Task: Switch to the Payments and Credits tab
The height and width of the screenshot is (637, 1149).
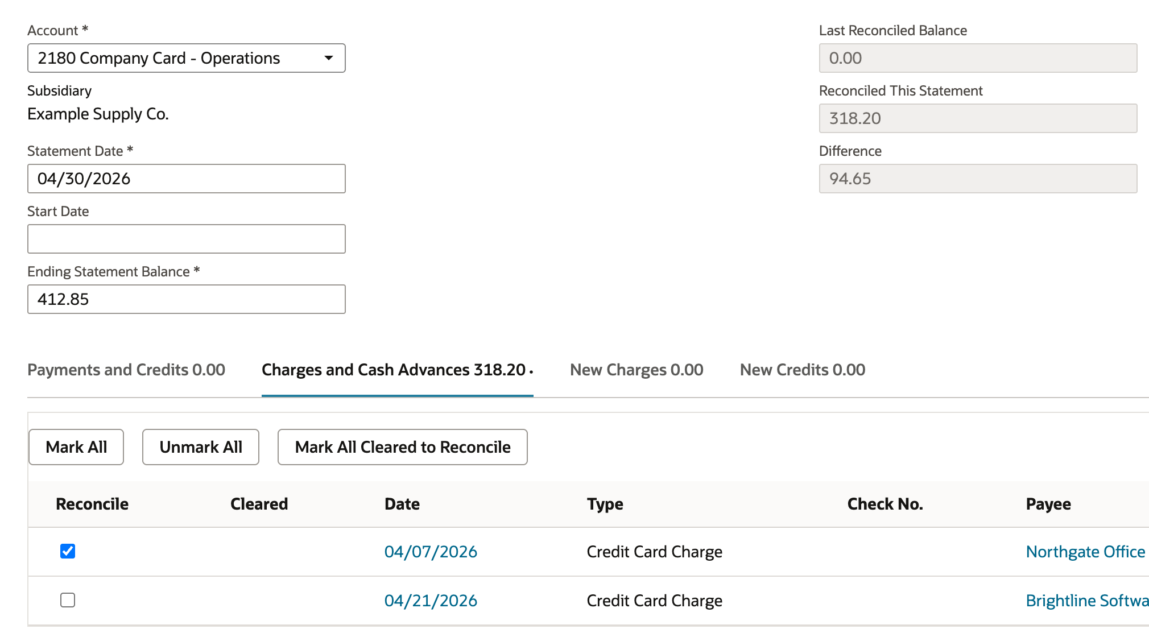Action: pyautogui.click(x=126, y=370)
